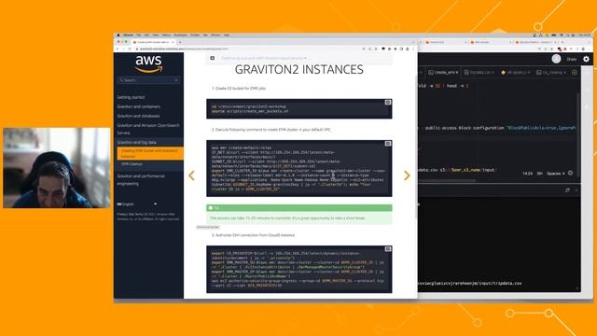Click the GRAVITON2 INSTANCES heading
Image resolution: width=597 pixels, height=336 pixels.
click(298, 69)
